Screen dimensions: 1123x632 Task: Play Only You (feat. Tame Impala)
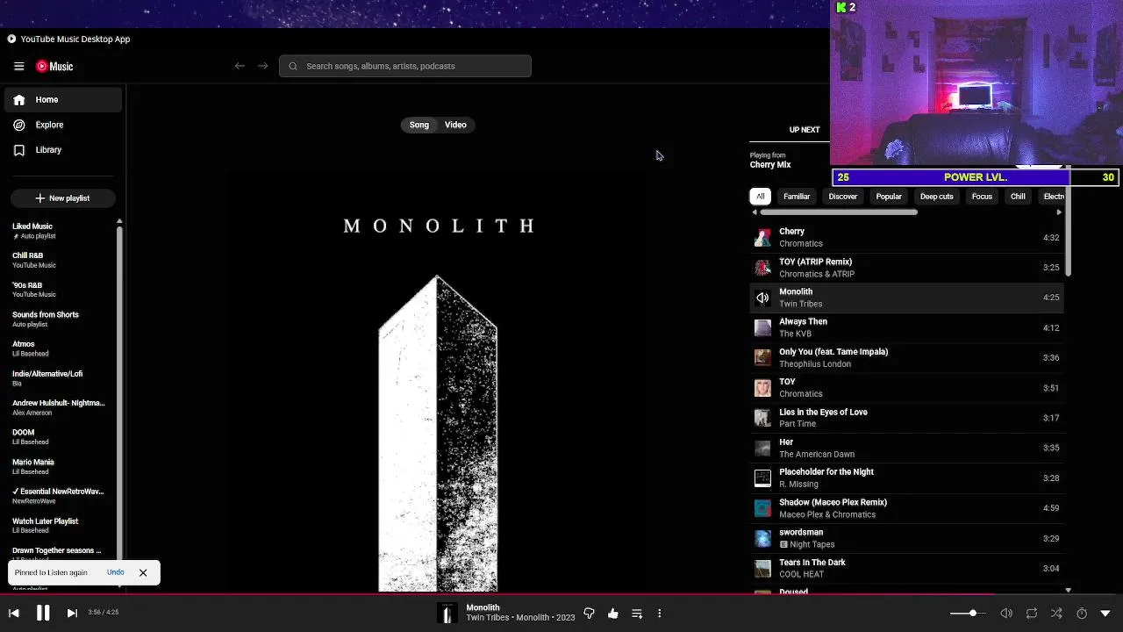tap(906, 358)
